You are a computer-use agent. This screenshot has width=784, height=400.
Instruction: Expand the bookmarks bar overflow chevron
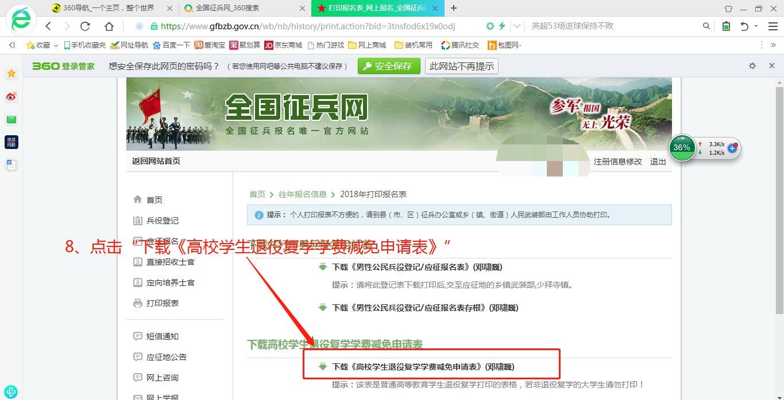tap(773, 45)
